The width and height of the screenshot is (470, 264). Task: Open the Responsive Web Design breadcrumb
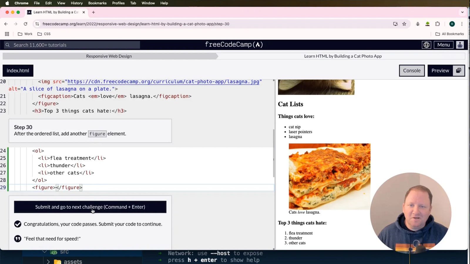click(x=109, y=56)
